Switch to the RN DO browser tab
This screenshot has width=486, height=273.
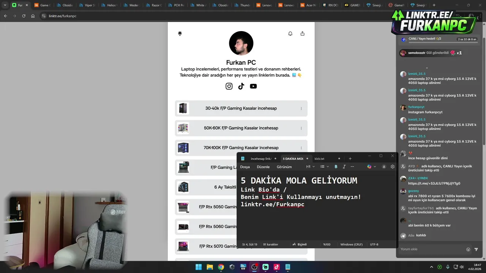tap(331, 5)
